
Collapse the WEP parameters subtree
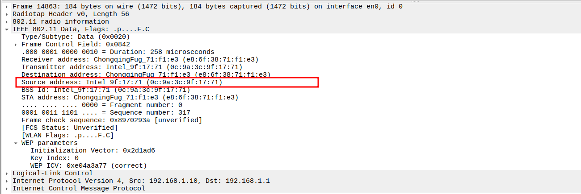click(x=16, y=143)
